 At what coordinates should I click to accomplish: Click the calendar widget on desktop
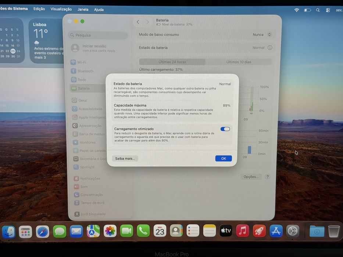tap(11, 41)
